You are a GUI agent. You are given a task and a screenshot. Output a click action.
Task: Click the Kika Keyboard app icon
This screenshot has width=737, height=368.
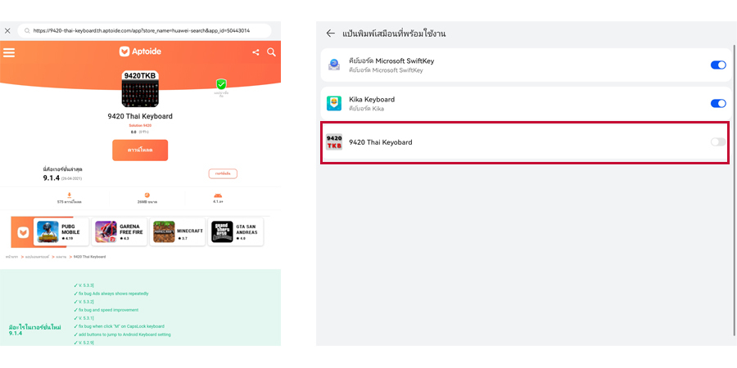pyautogui.click(x=334, y=103)
